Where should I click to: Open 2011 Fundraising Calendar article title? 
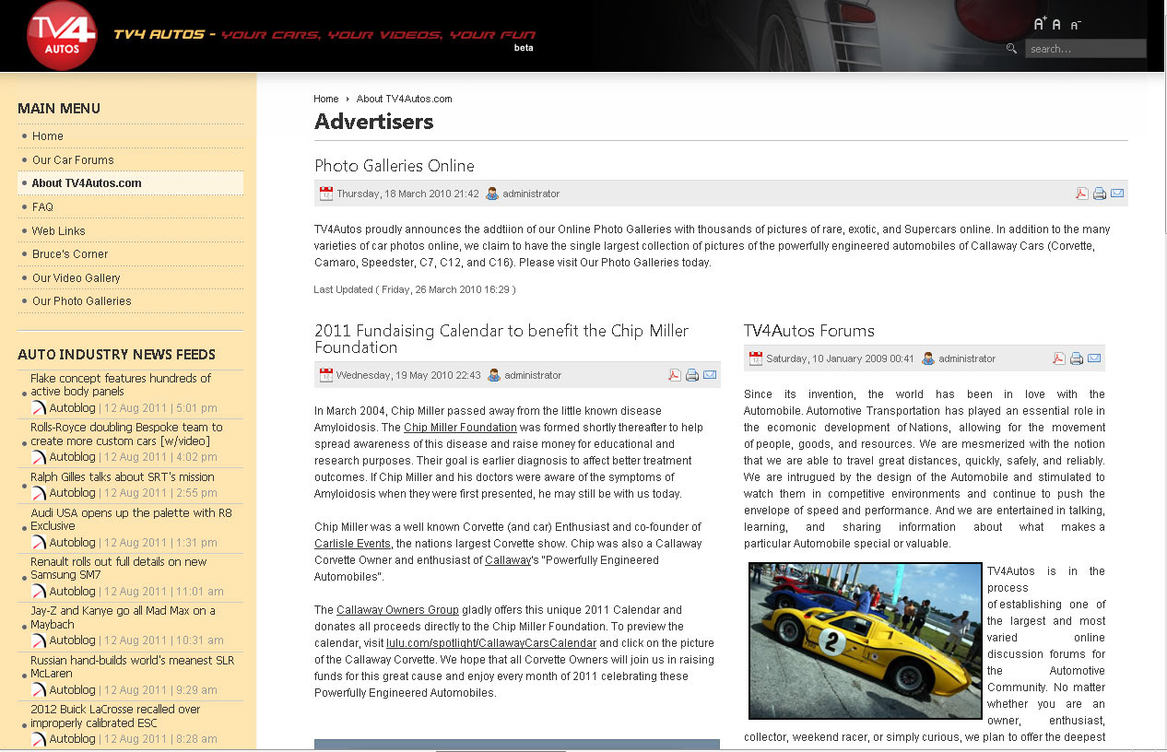[x=501, y=339]
